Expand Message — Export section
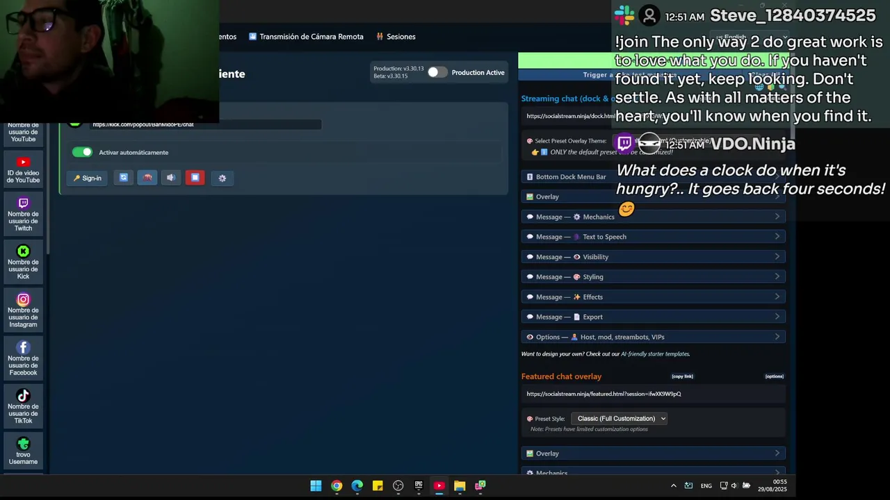This screenshot has width=890, height=500. [653, 317]
